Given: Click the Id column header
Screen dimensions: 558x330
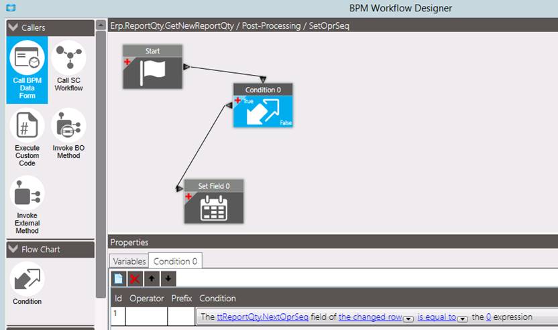Looking at the screenshot, I should point(118,299).
